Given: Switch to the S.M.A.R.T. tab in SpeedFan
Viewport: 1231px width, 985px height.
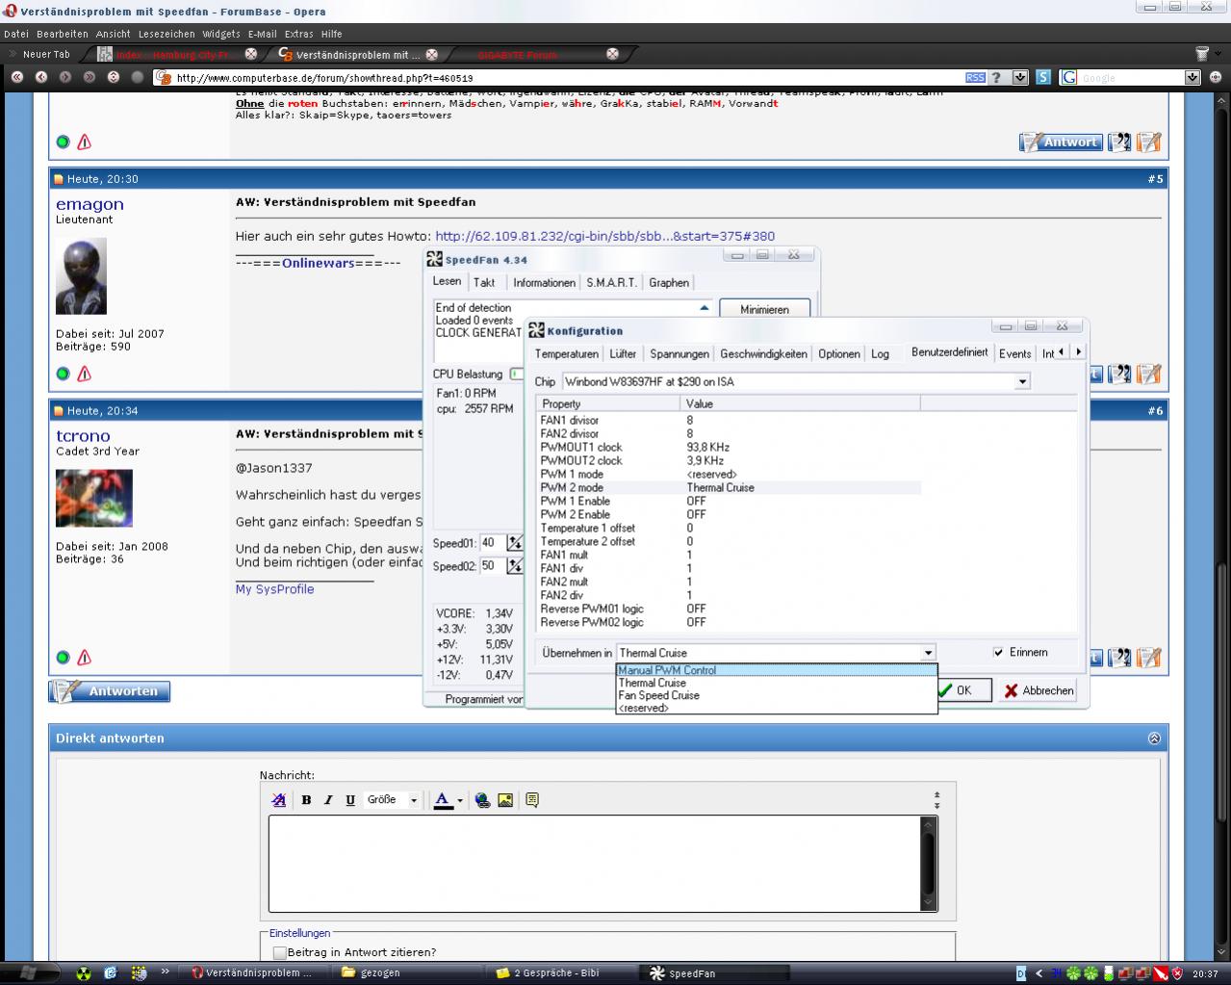Looking at the screenshot, I should click(x=611, y=283).
